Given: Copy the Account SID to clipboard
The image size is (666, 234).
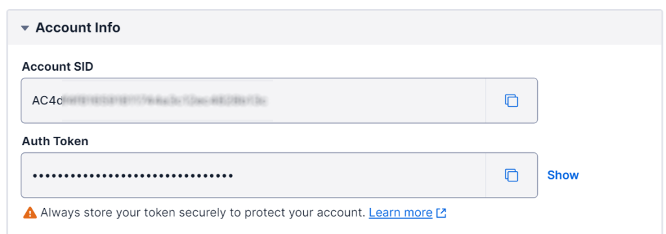Looking at the screenshot, I should click(x=511, y=100).
